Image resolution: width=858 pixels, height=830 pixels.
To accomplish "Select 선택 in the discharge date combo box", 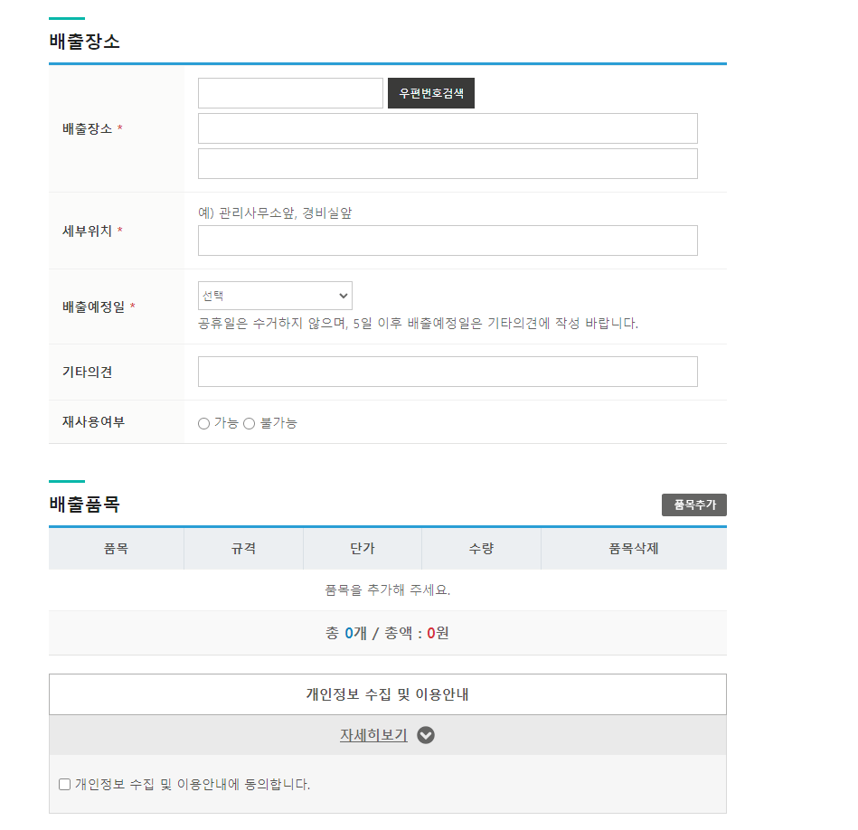I will [x=275, y=295].
